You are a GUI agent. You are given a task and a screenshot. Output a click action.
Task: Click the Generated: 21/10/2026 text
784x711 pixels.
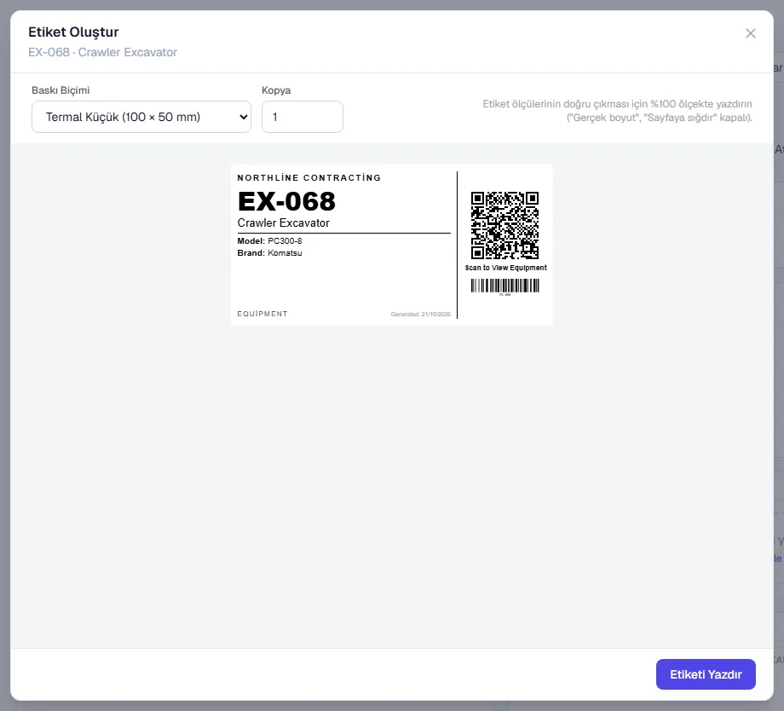tap(420, 315)
